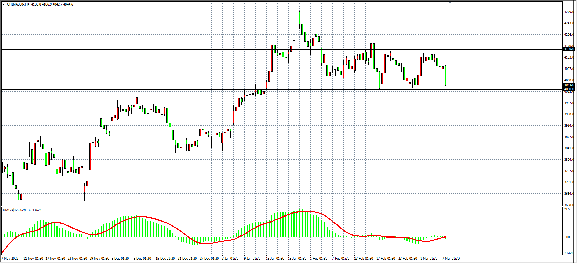This screenshot has height=263, width=577.
Task: Click the 7 Nov 2022 date label
Action: tap(10, 259)
